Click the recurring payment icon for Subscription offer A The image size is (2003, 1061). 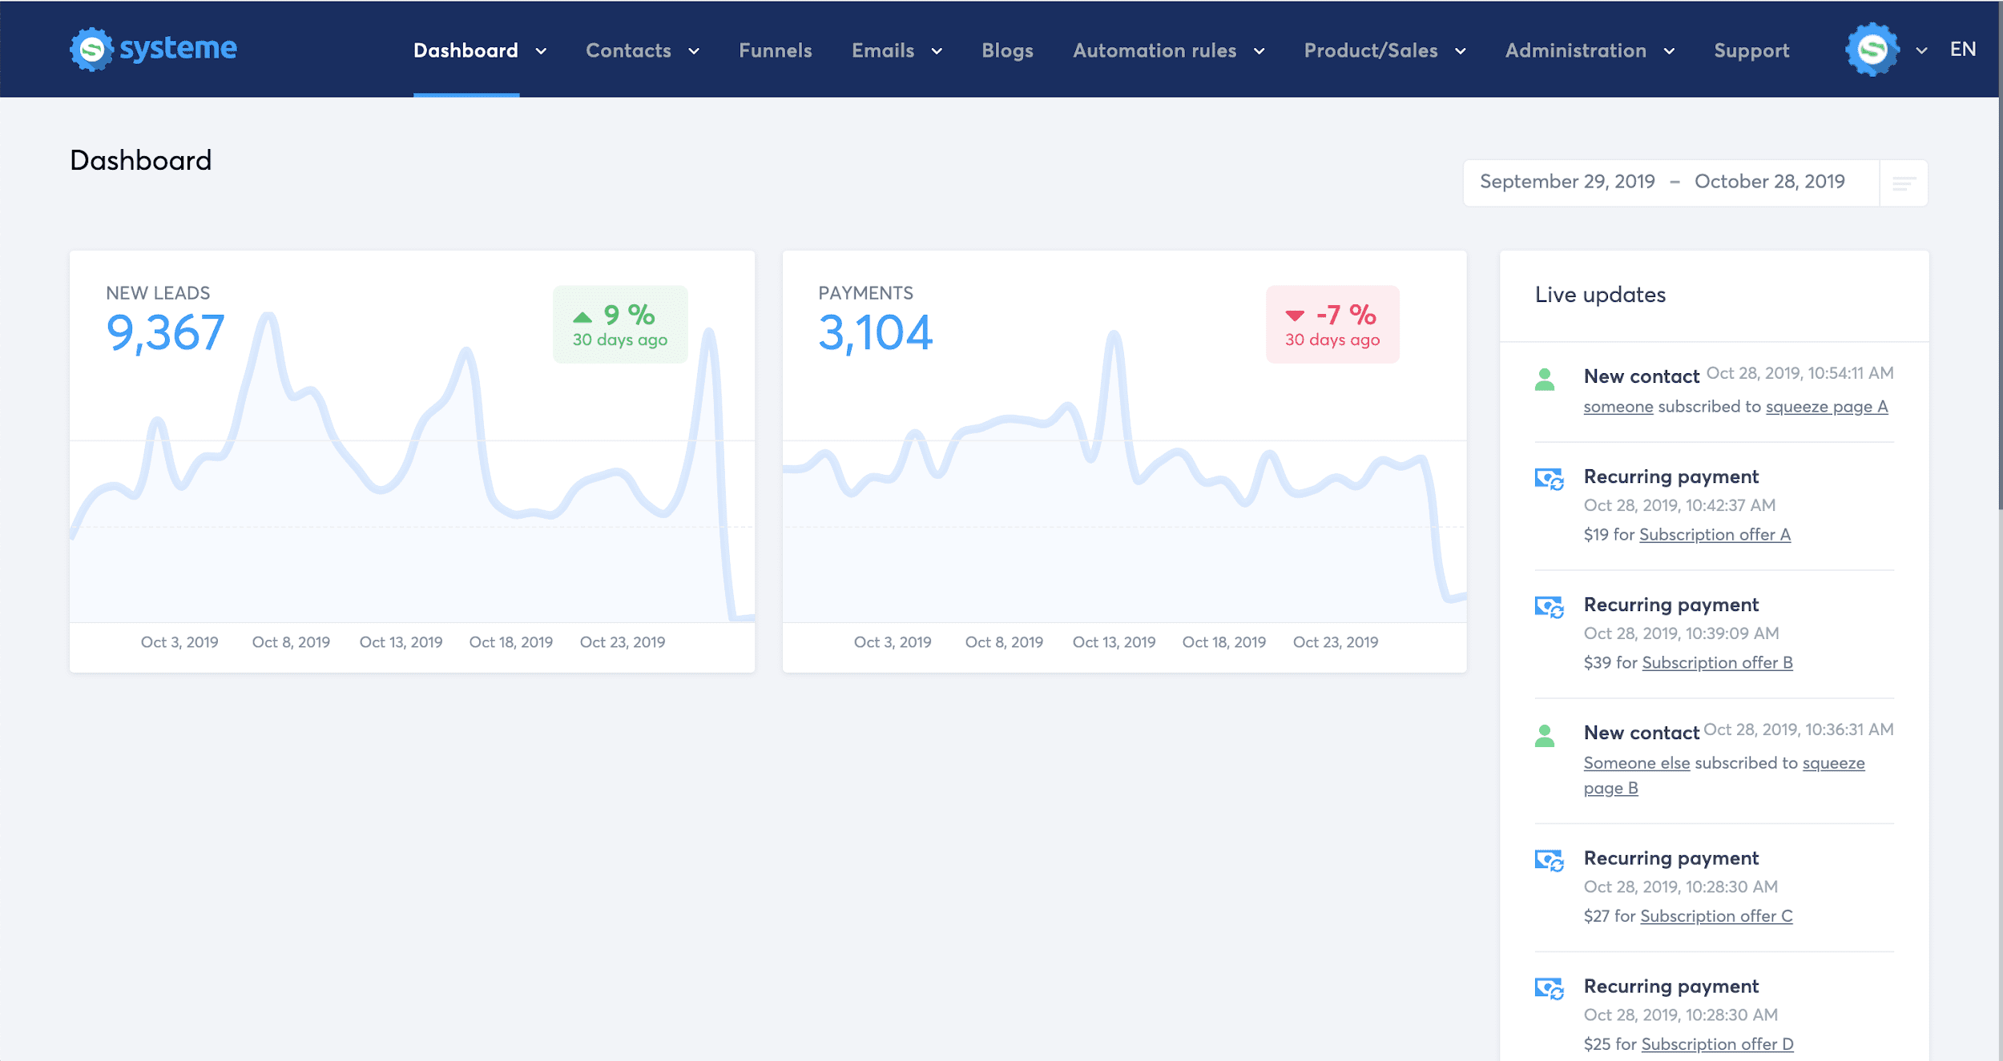point(1549,479)
